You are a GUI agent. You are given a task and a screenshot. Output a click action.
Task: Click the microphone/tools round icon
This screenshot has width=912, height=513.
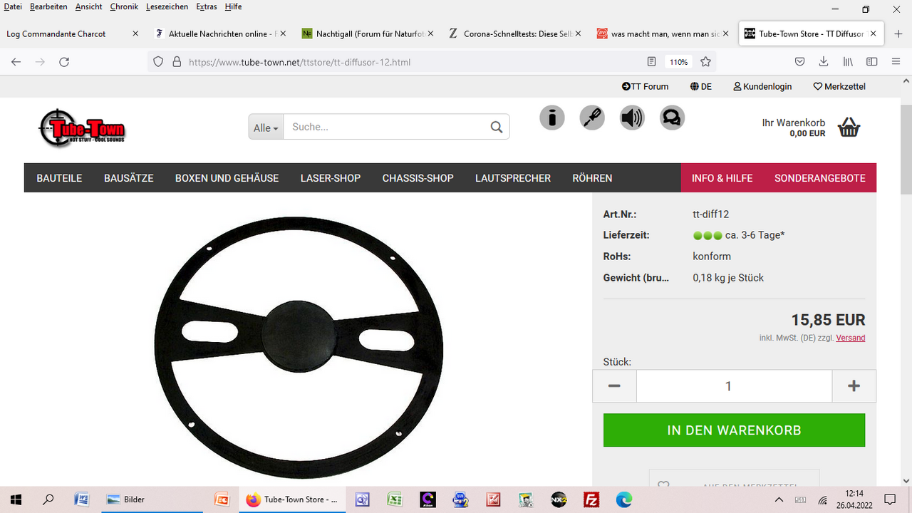coord(592,118)
